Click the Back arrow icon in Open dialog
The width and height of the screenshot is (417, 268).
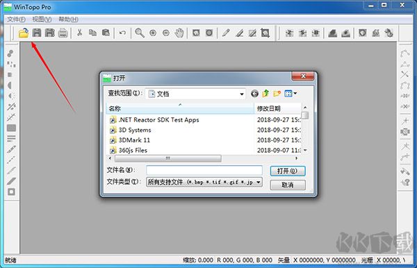254,94
